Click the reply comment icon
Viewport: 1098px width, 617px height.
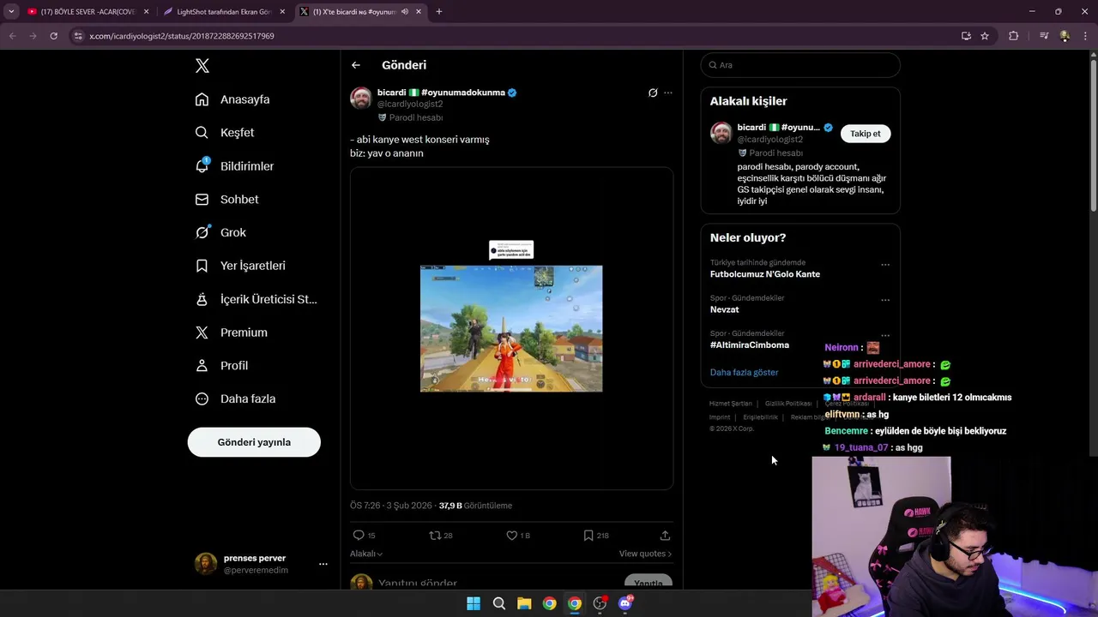coord(359,536)
